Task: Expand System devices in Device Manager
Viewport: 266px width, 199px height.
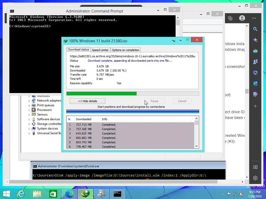Action: (29, 129)
